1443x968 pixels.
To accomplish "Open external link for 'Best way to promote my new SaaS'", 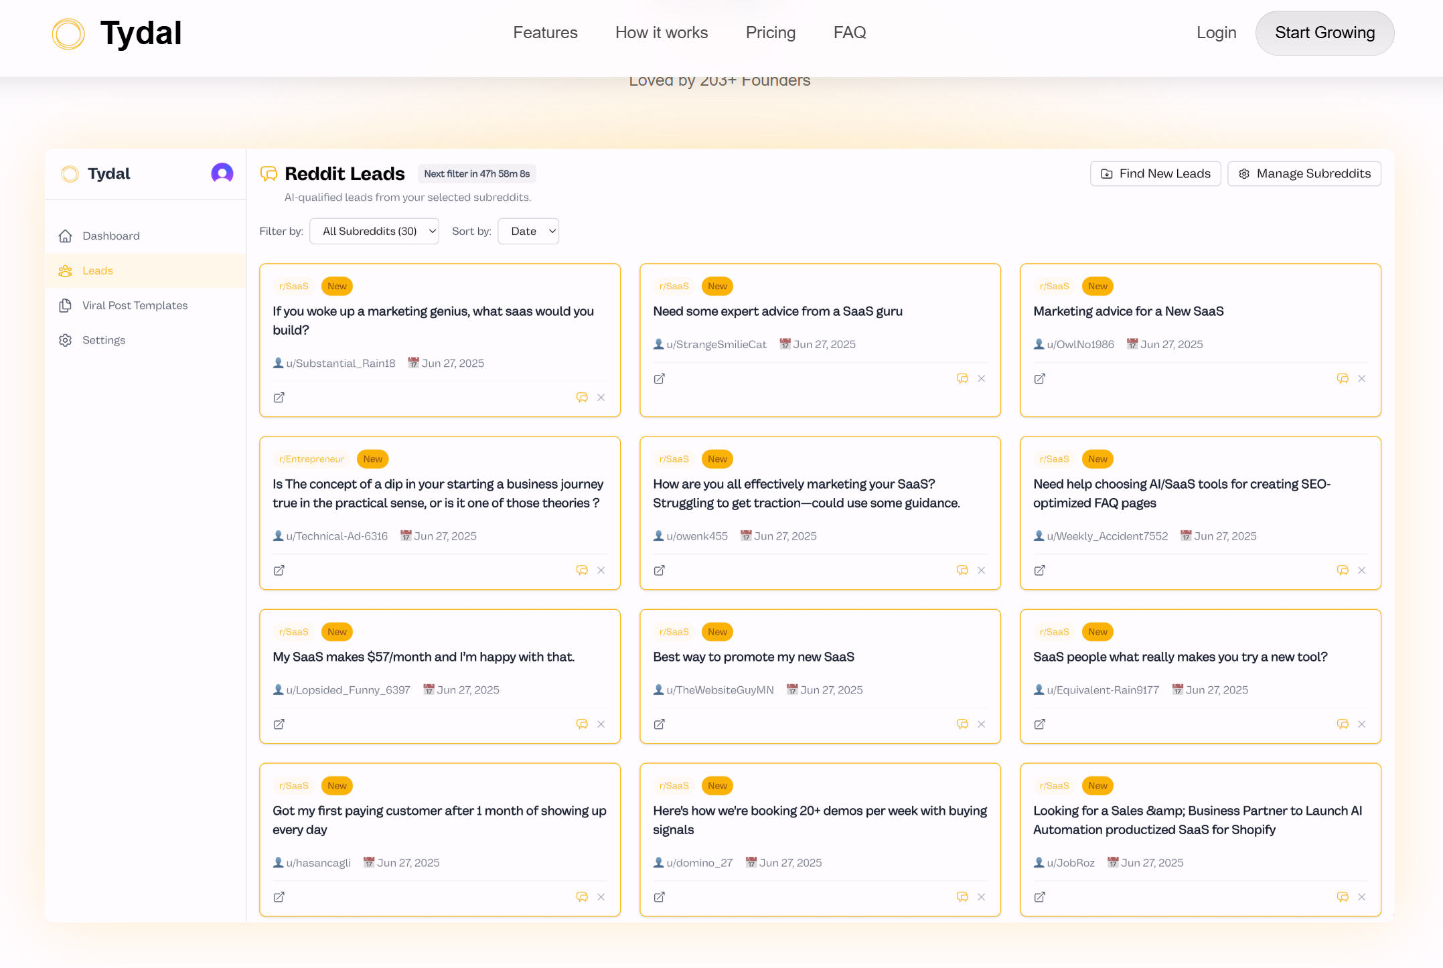I will [x=660, y=724].
